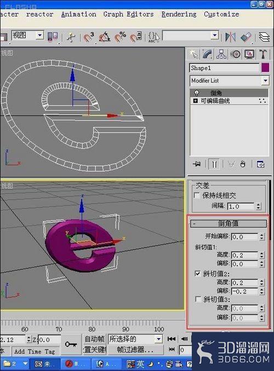Screen dimensions: 274x371
Task: Click the Add Time Tag field
Action: pos(35,352)
